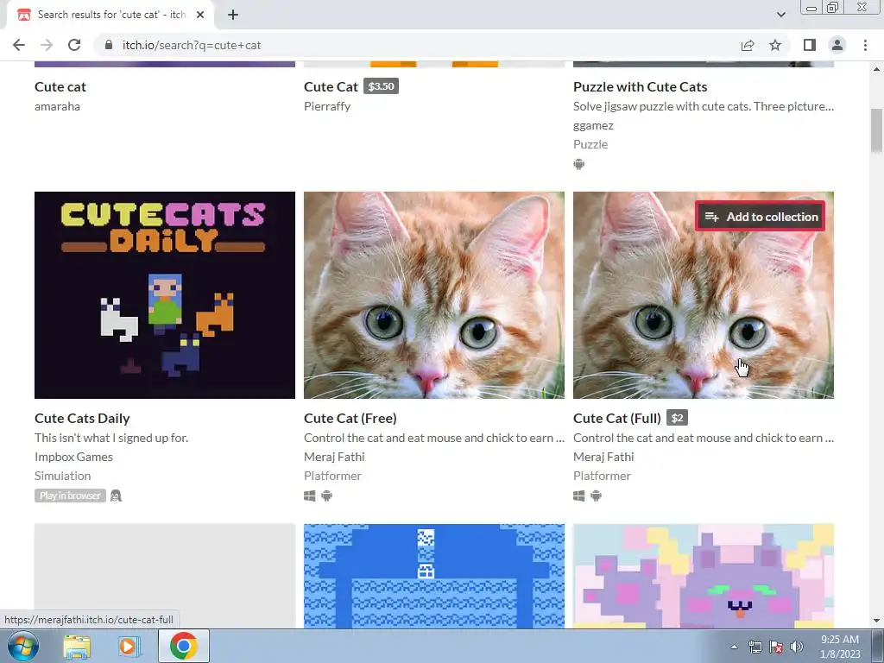The image size is (884, 663).
Task: Open 'Puzzle with Cute Cats' title link
Action: pos(640,87)
